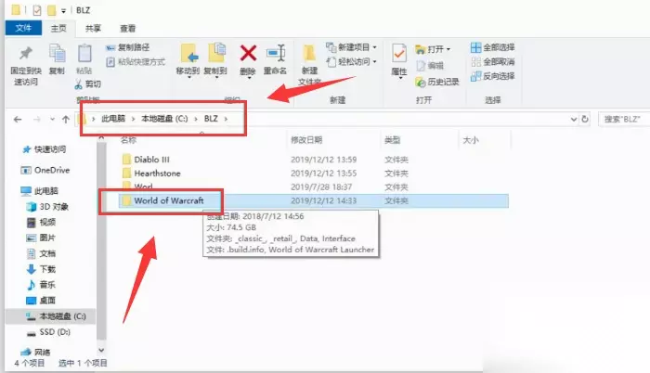Click the Cut (剪切) scissors icon

coord(79,84)
